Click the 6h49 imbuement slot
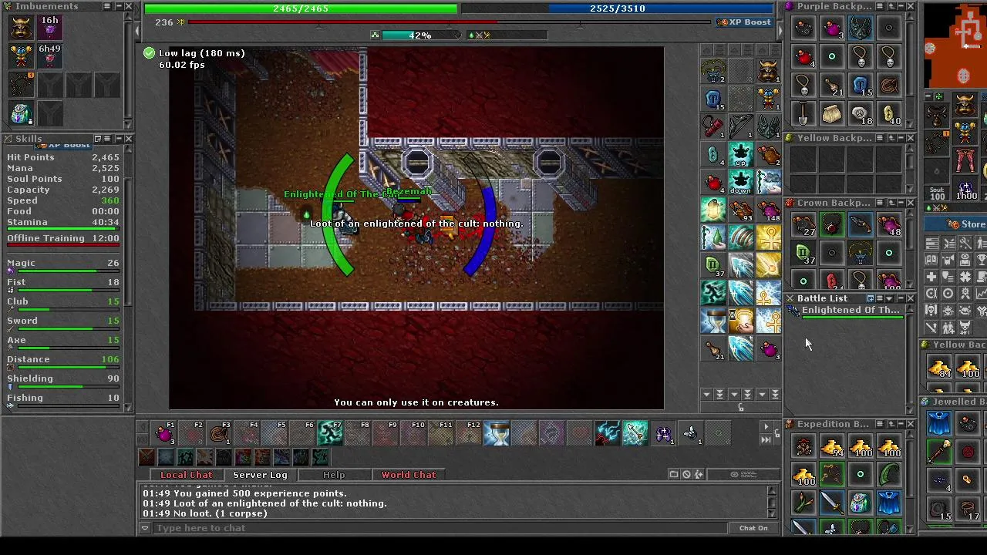This screenshot has width=987, height=555. point(49,55)
